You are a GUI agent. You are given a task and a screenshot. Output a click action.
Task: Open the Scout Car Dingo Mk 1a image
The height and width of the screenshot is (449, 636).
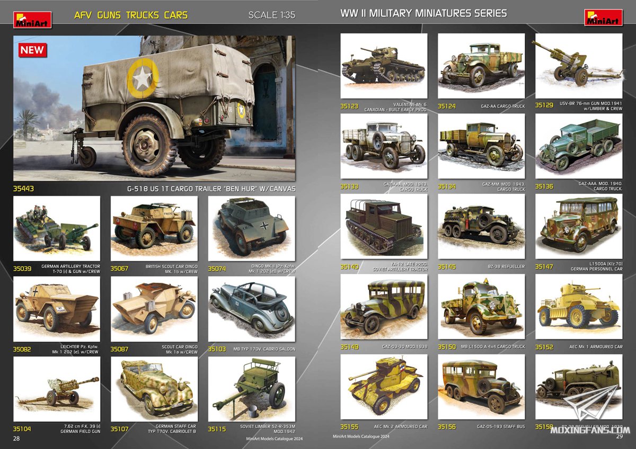tap(154, 309)
